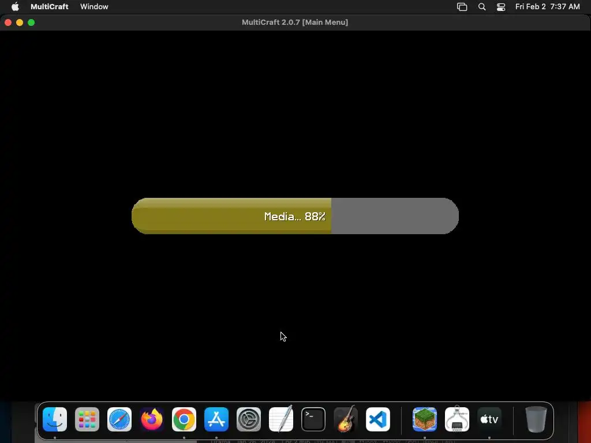
Task: Click the date and time display
Action: click(x=547, y=6)
